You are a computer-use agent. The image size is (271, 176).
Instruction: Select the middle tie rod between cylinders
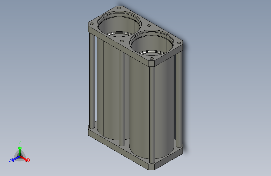(122, 98)
